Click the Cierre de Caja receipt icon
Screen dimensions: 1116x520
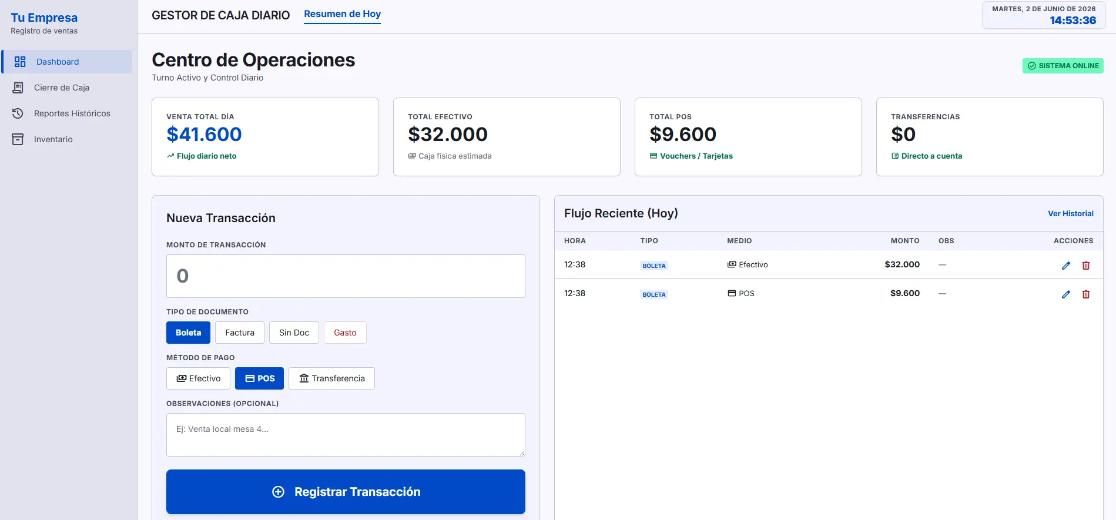click(18, 88)
